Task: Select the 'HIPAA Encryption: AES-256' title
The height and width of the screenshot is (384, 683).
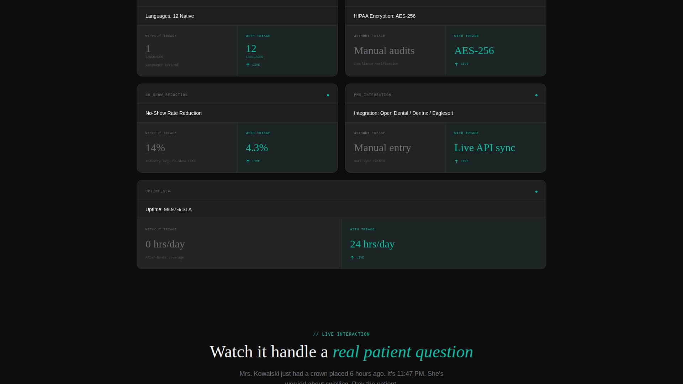Action: [385, 16]
